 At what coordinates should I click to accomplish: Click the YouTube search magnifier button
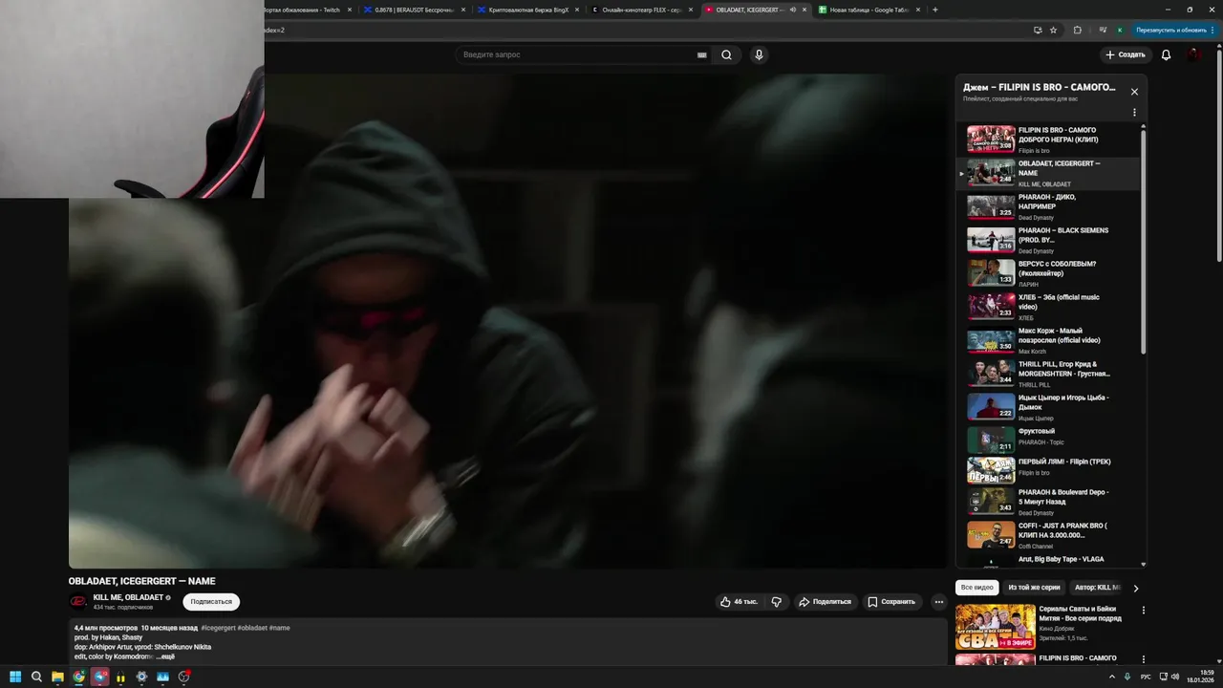click(x=726, y=54)
